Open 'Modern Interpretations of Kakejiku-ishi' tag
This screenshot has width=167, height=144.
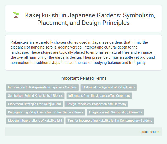click(35, 121)
